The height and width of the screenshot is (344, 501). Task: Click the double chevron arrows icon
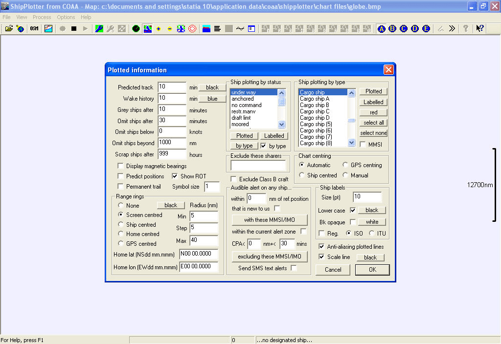click(452, 29)
